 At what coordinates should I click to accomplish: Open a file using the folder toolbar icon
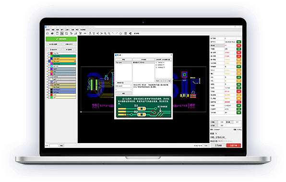[48, 34]
